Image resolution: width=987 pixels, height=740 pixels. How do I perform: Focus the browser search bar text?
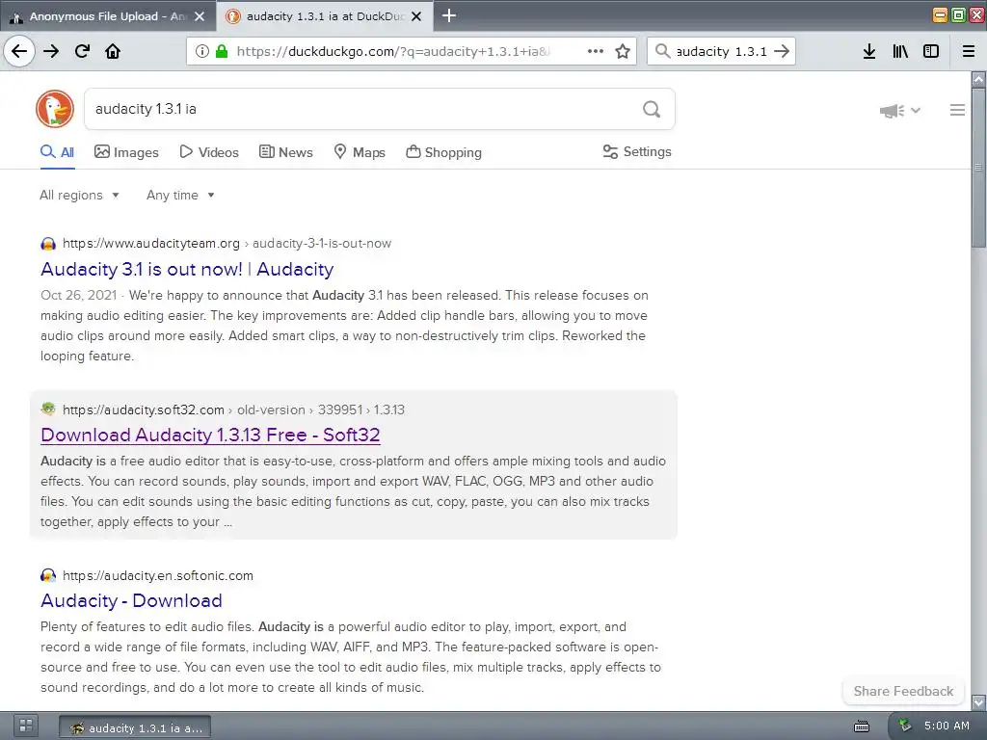721,51
